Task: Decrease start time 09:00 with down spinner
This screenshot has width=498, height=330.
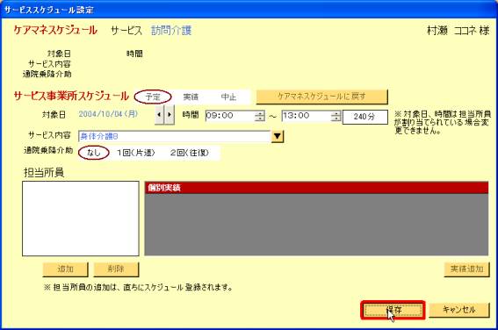Action: (260, 118)
